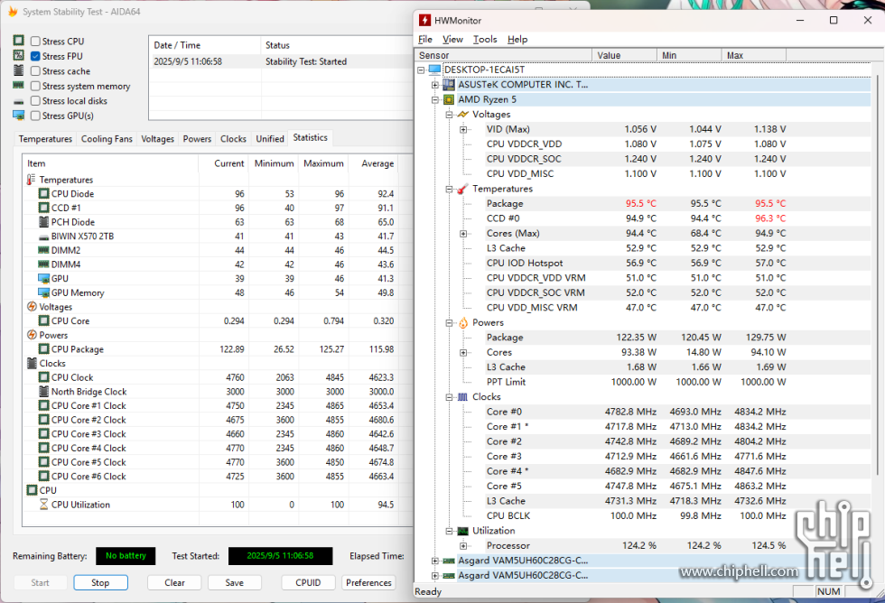
Task: Collapse the DESKTOP-1ECAI5T root node
Action: [421, 70]
